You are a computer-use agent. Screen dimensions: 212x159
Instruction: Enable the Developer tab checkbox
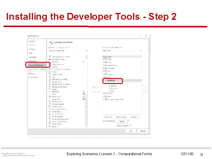point(106,80)
